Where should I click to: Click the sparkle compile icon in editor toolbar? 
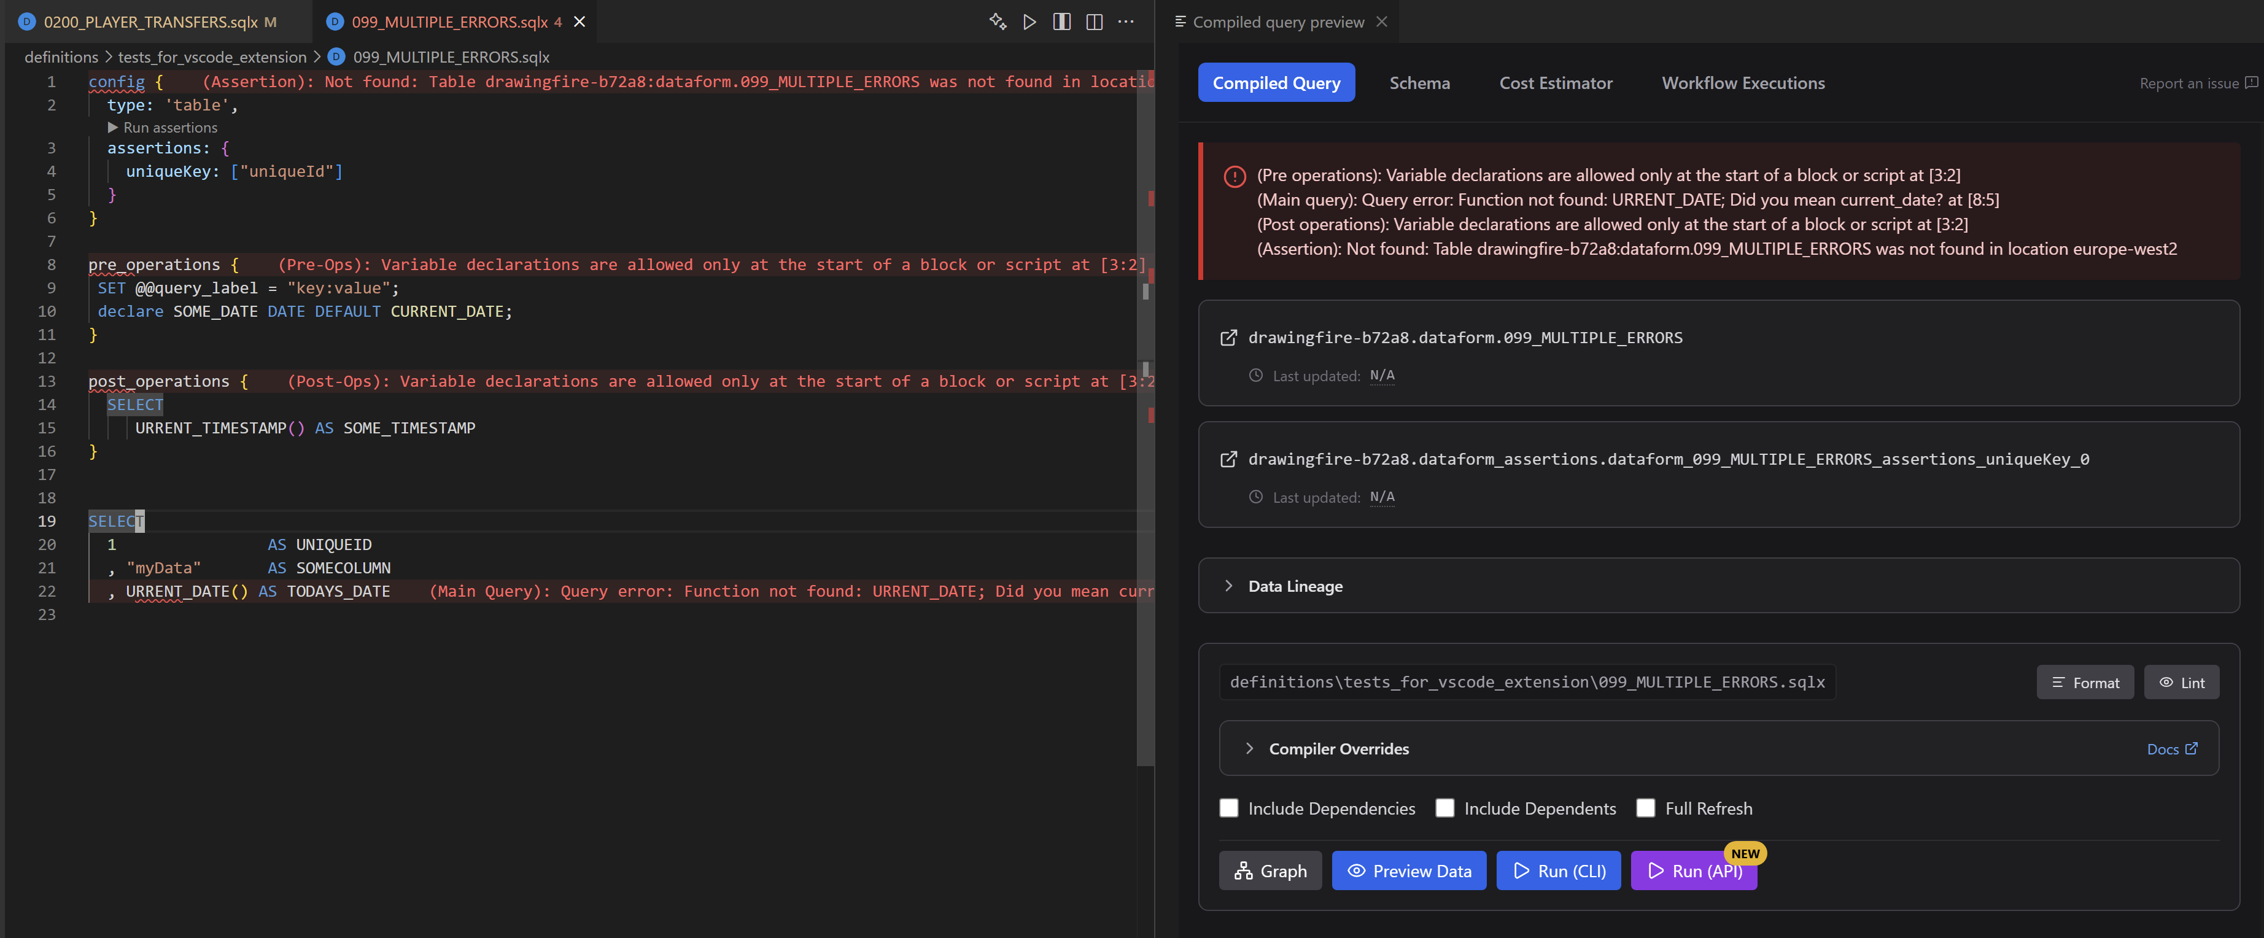[x=998, y=22]
